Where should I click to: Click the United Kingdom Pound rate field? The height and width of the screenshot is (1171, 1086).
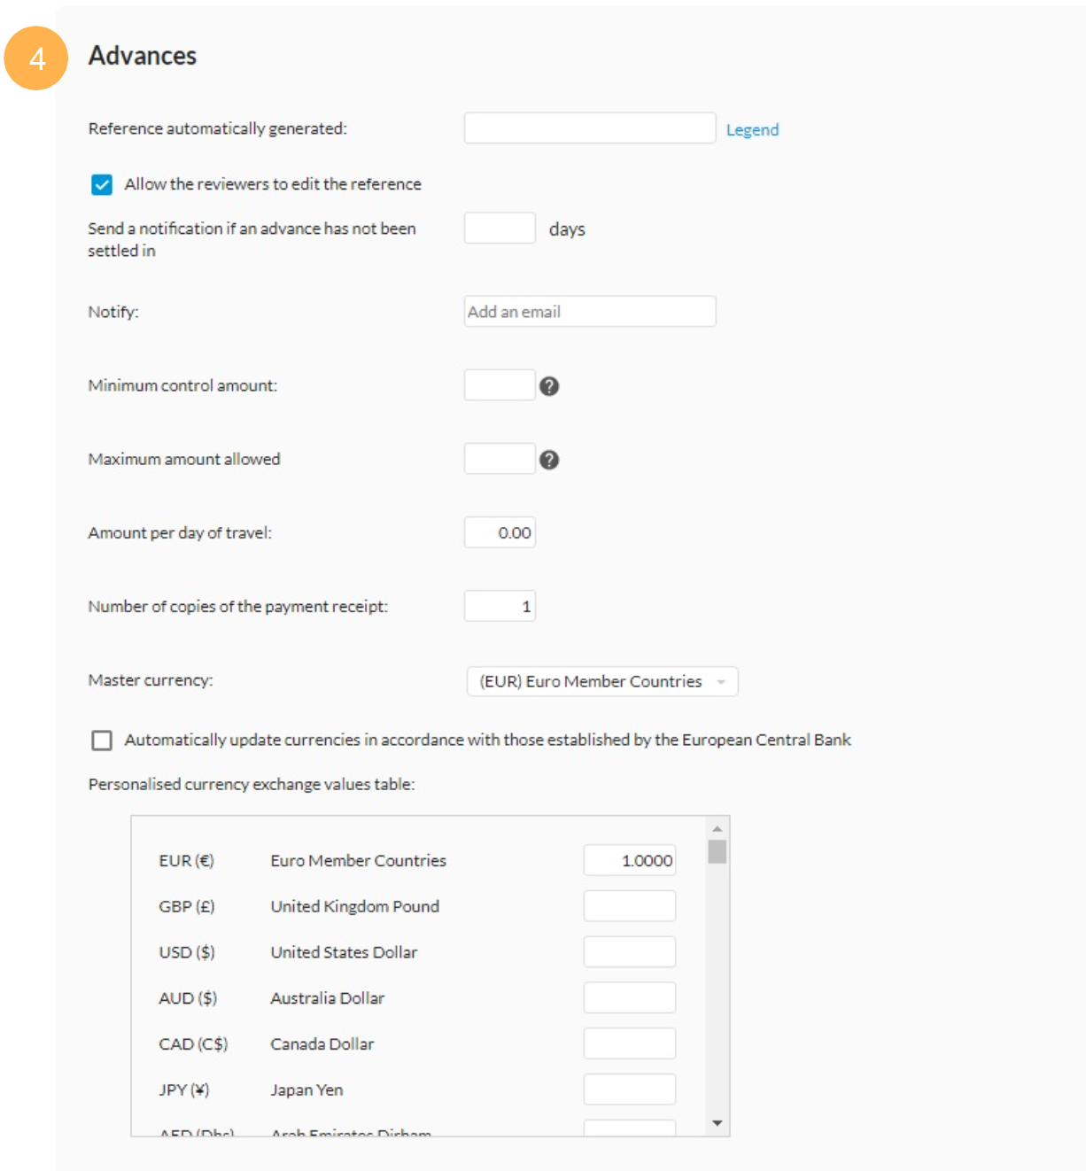(629, 906)
